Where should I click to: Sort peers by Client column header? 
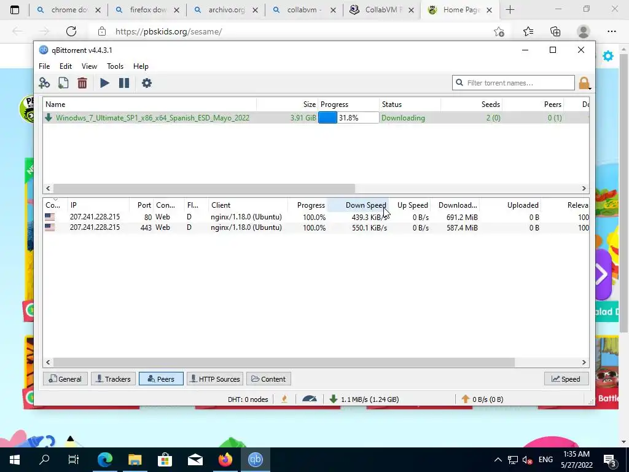(x=248, y=205)
